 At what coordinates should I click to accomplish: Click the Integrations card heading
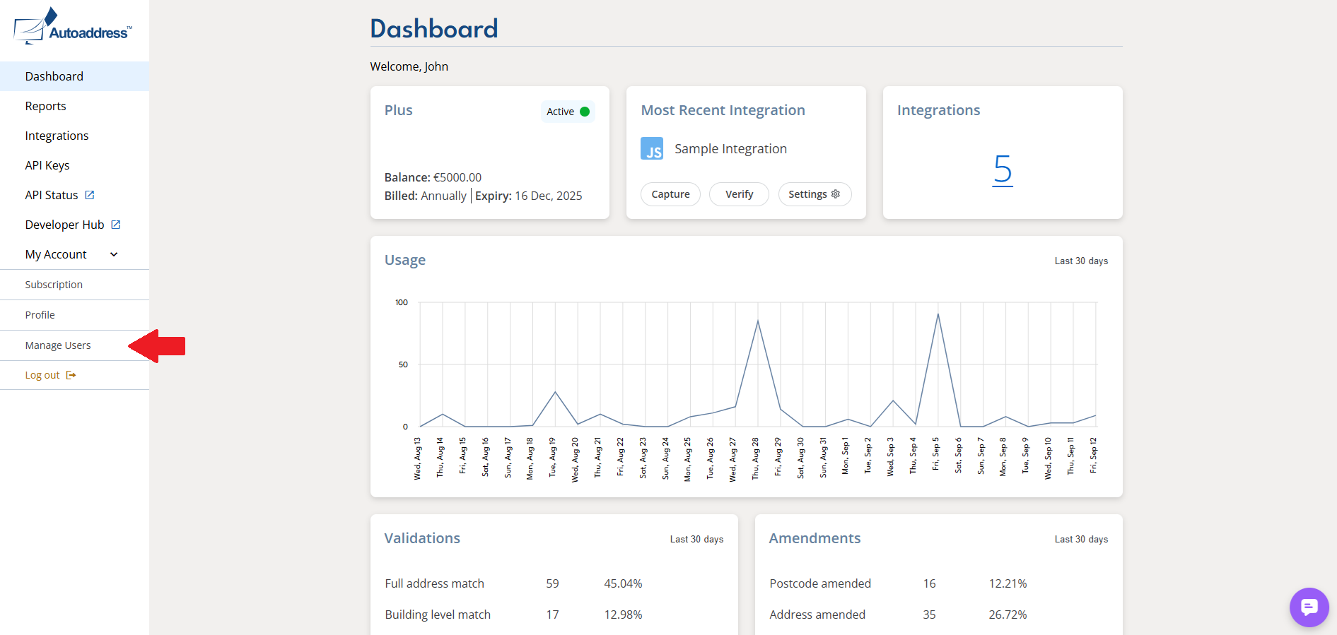coord(938,110)
